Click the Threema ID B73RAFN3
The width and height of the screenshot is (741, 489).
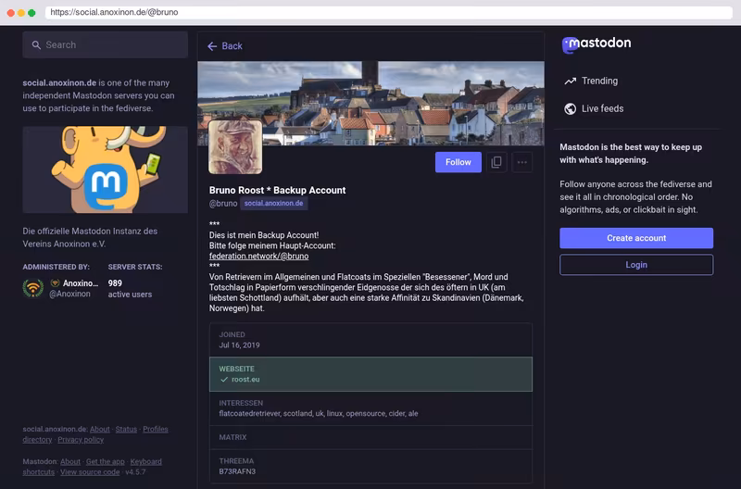[237, 471]
